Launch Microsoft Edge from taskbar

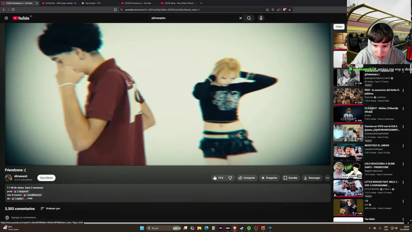click(206, 228)
